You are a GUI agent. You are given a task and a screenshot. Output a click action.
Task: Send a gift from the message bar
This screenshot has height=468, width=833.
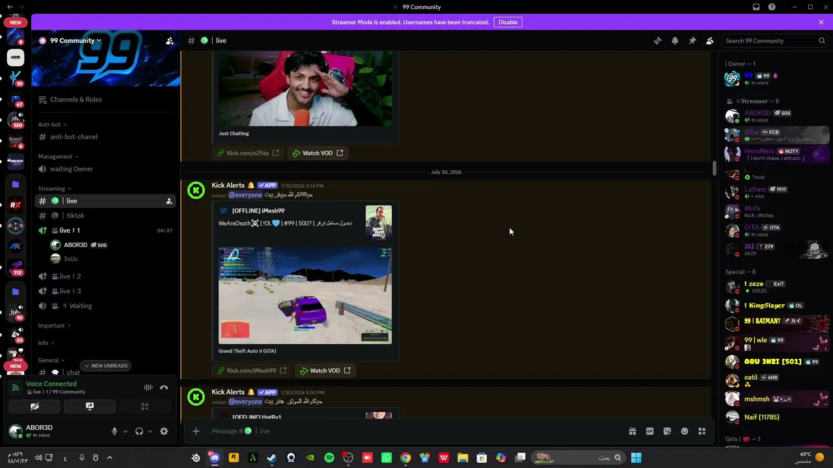tap(632, 431)
